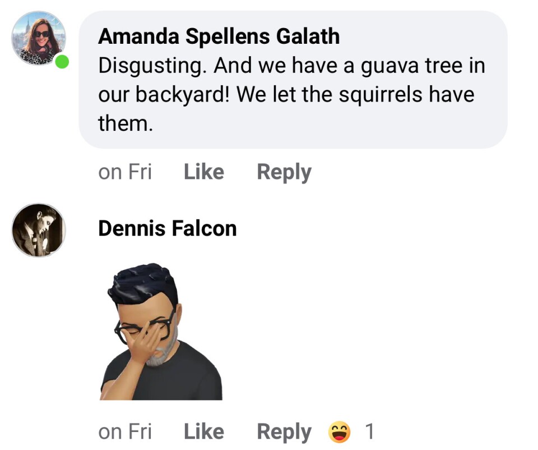
Task: Click the 'on Fri' timestamp under Amanda's comment
Action: click(126, 171)
